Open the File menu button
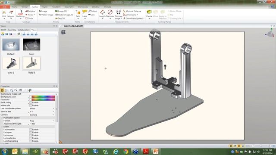The width and height of the screenshot is (276, 155). (x=5, y=7)
